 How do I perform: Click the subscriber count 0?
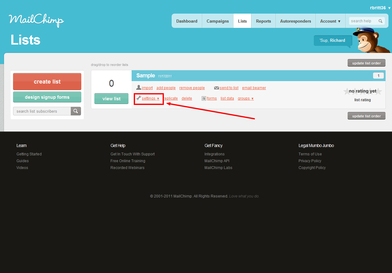111,83
